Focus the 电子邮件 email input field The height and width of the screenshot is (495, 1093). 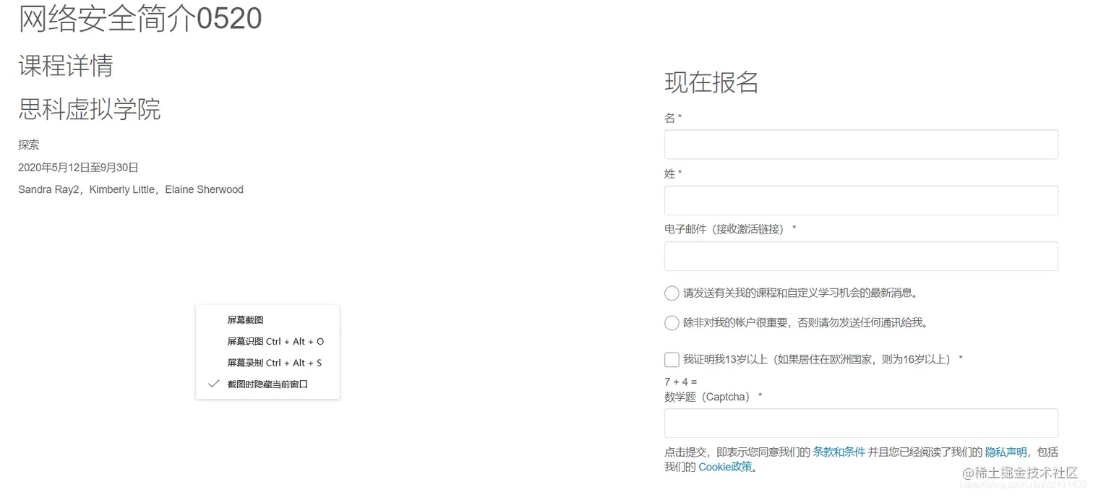click(x=860, y=256)
